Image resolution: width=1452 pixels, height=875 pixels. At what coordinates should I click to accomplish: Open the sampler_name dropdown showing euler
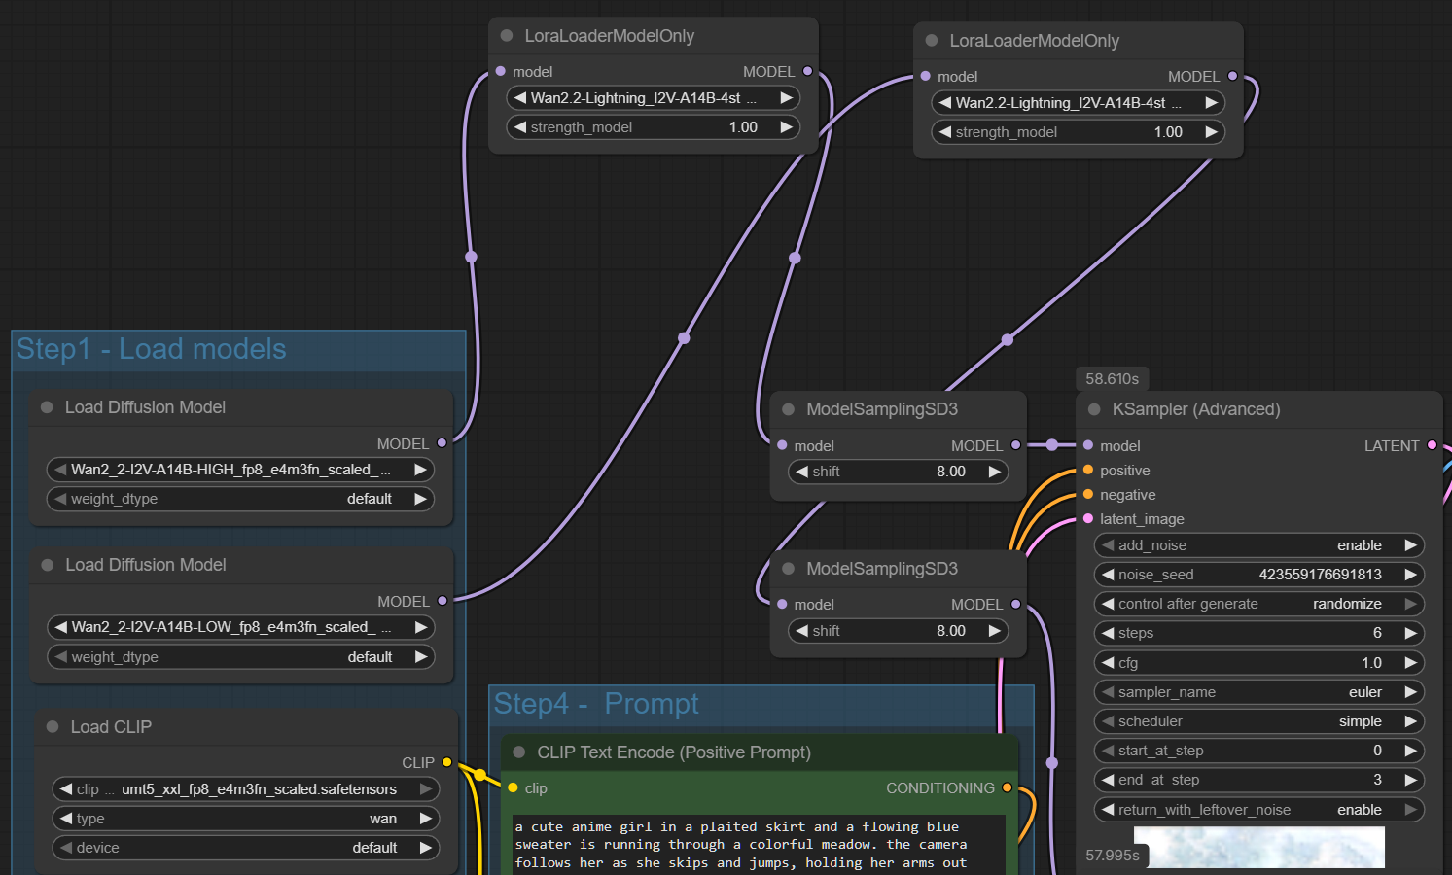click(1259, 692)
